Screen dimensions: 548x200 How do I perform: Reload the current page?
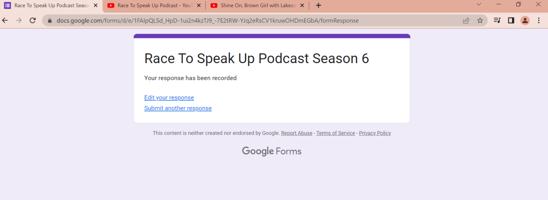click(33, 20)
